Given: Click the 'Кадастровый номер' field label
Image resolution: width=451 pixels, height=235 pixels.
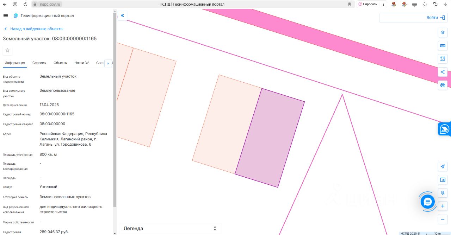Looking at the screenshot, I should coord(17,114).
